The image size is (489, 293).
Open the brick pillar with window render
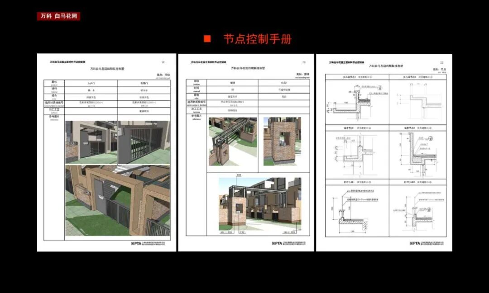tap(282, 142)
